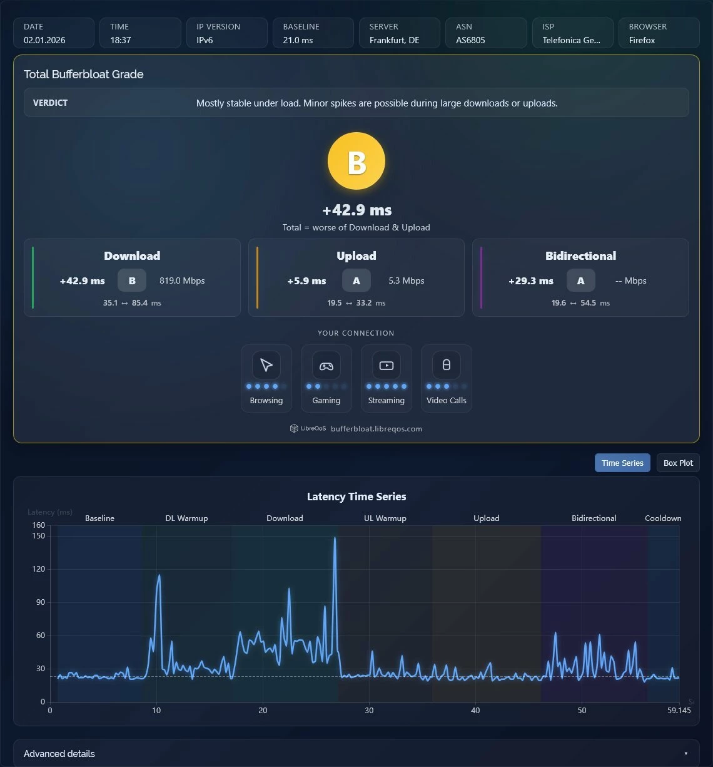Viewport: 713px width, 767px height.
Task: Click the Upload card title
Action: pos(356,255)
